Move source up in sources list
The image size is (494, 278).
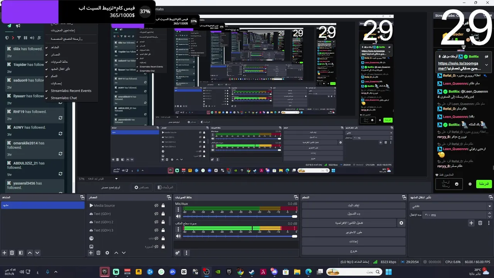tap(116, 253)
